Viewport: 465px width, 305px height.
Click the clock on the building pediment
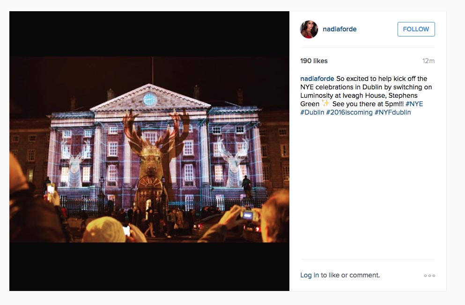coord(150,99)
